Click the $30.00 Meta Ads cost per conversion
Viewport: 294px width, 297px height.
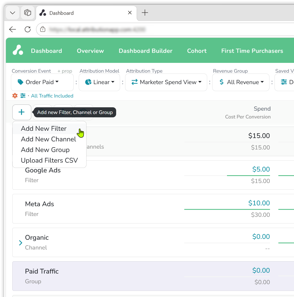click(260, 215)
